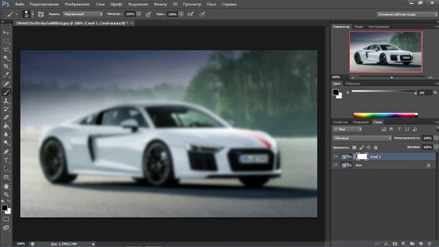Open the layer blending mode dropdown (Обычные)
Image resolution: width=439 pixels, height=247 pixels.
pos(362,138)
